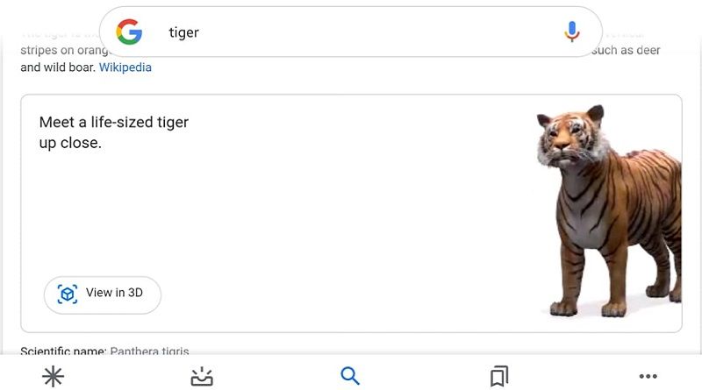Open the updates inbox tray icon

202,377
